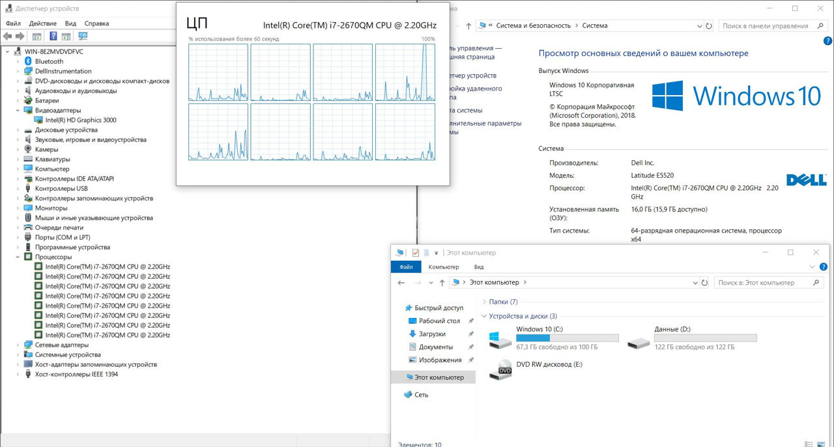Select the Данные (D:) drive
The image size is (834, 447).
(x=639, y=339)
